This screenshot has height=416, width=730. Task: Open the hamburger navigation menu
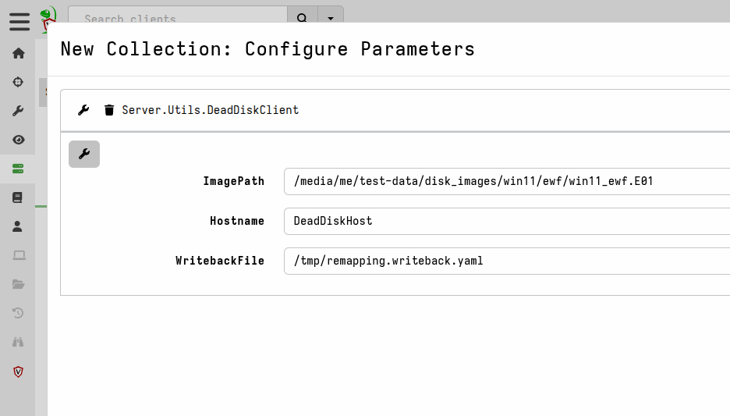click(x=19, y=21)
